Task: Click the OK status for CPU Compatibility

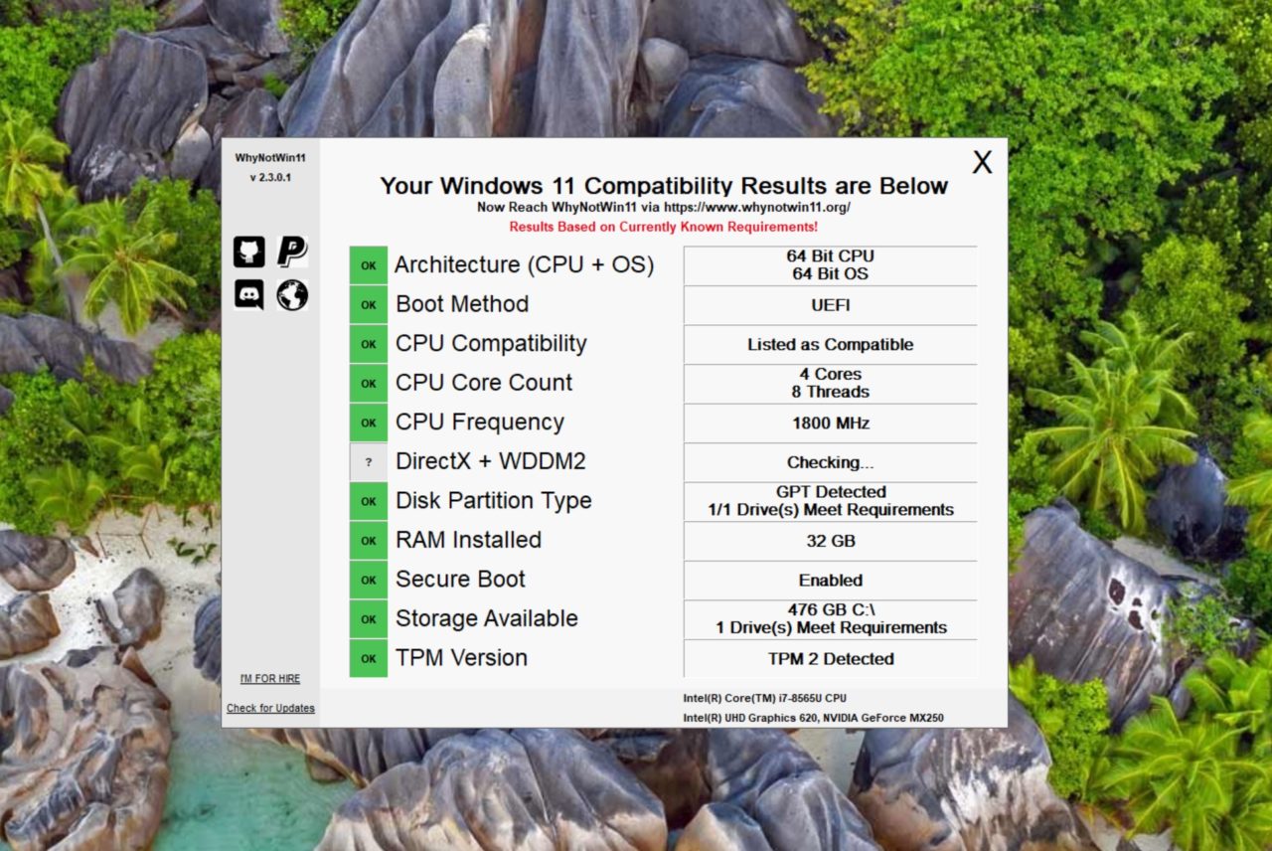Action: click(x=369, y=344)
